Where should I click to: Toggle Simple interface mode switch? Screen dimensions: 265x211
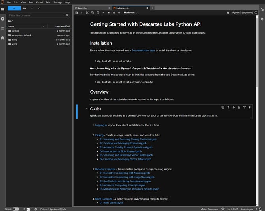coord(15,209)
